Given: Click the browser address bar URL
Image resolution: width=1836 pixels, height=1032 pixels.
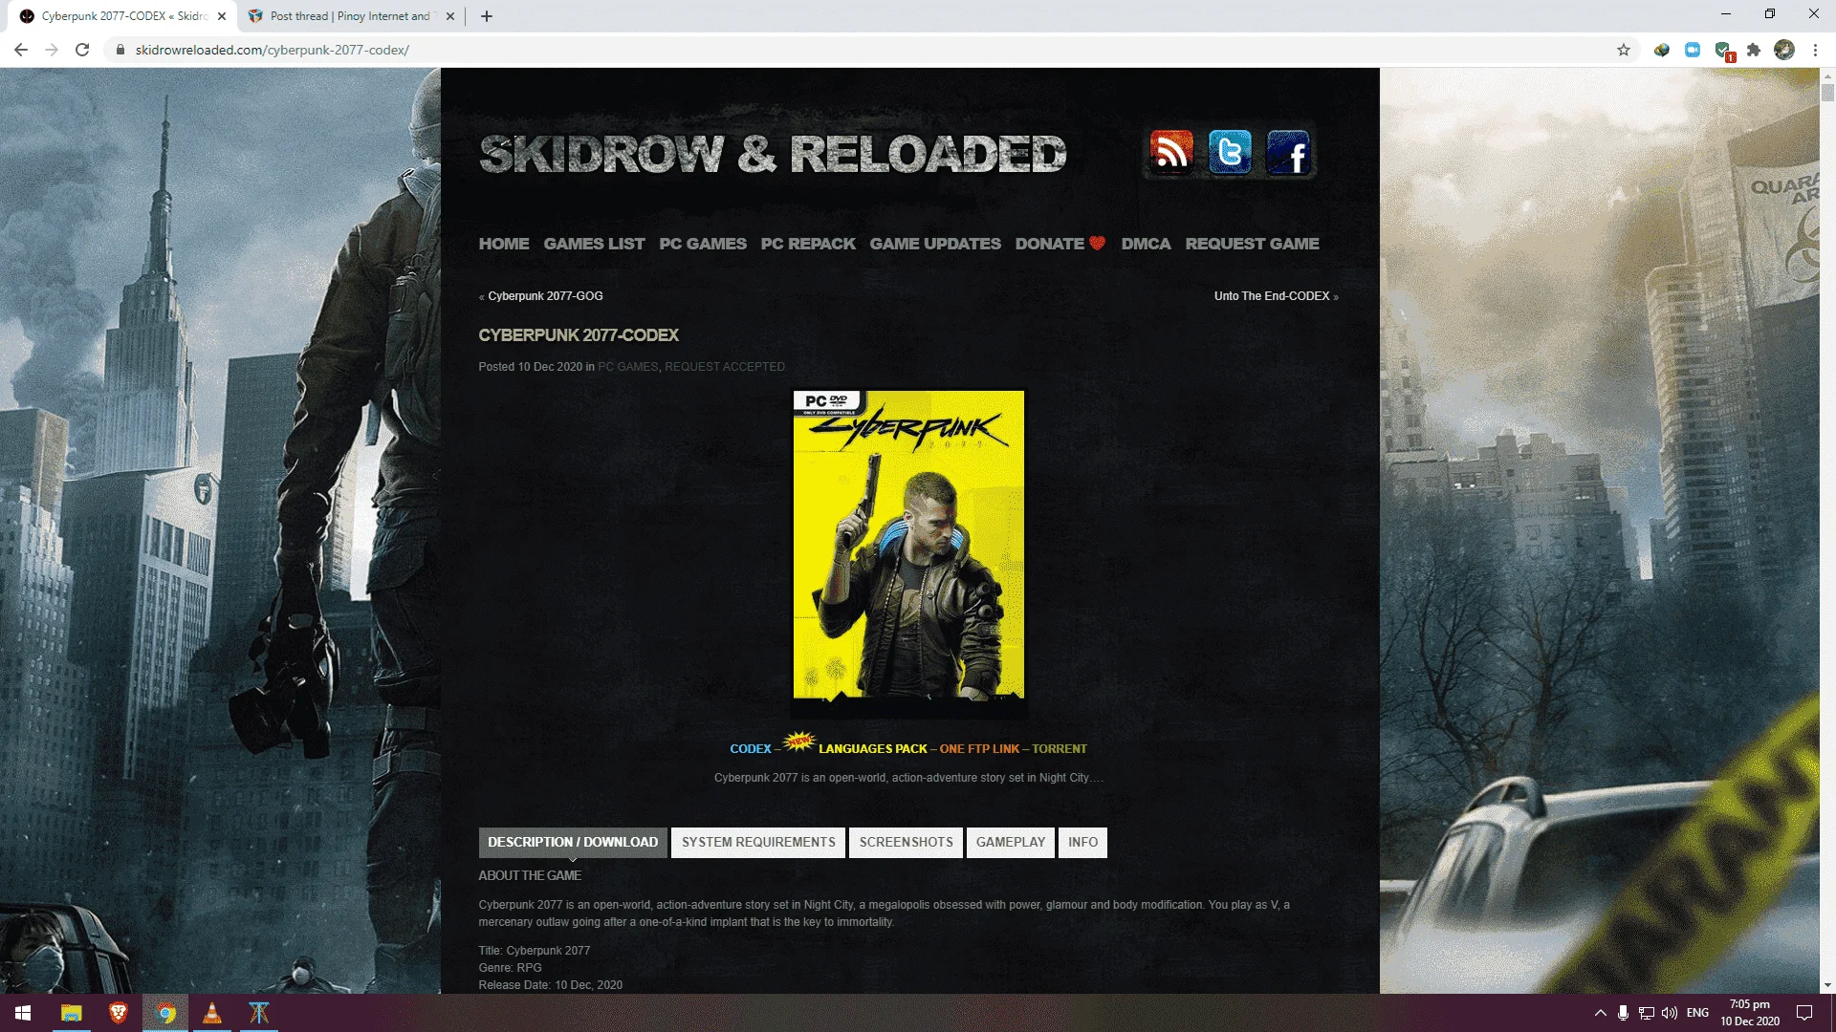Looking at the screenshot, I should coord(273,50).
